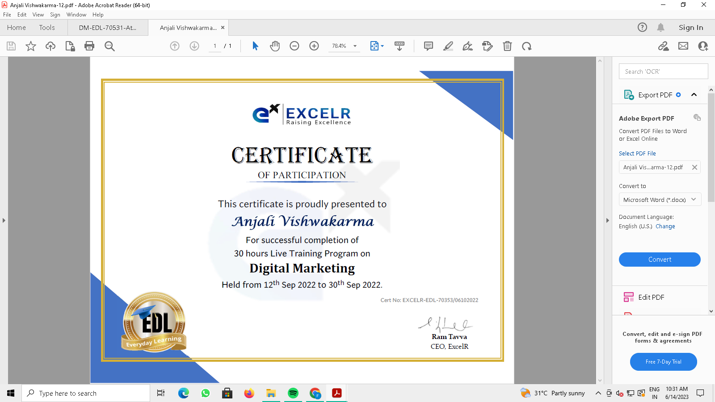Zoom in with plus icon
Screen dimensions: 715x402
pyautogui.click(x=314, y=46)
